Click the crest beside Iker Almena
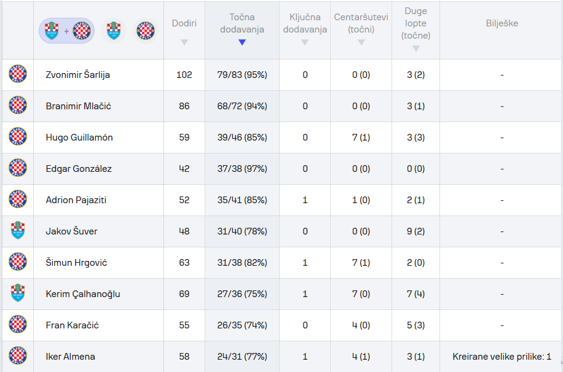This screenshot has height=372, width=563. click(x=18, y=356)
